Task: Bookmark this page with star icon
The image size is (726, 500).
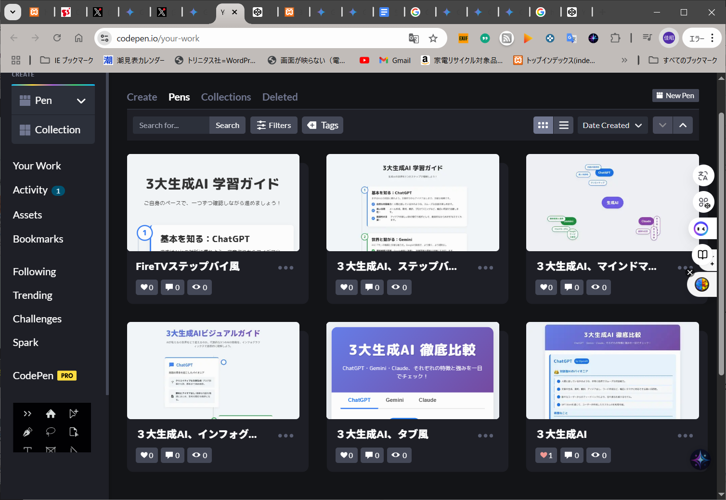Action: tap(433, 38)
